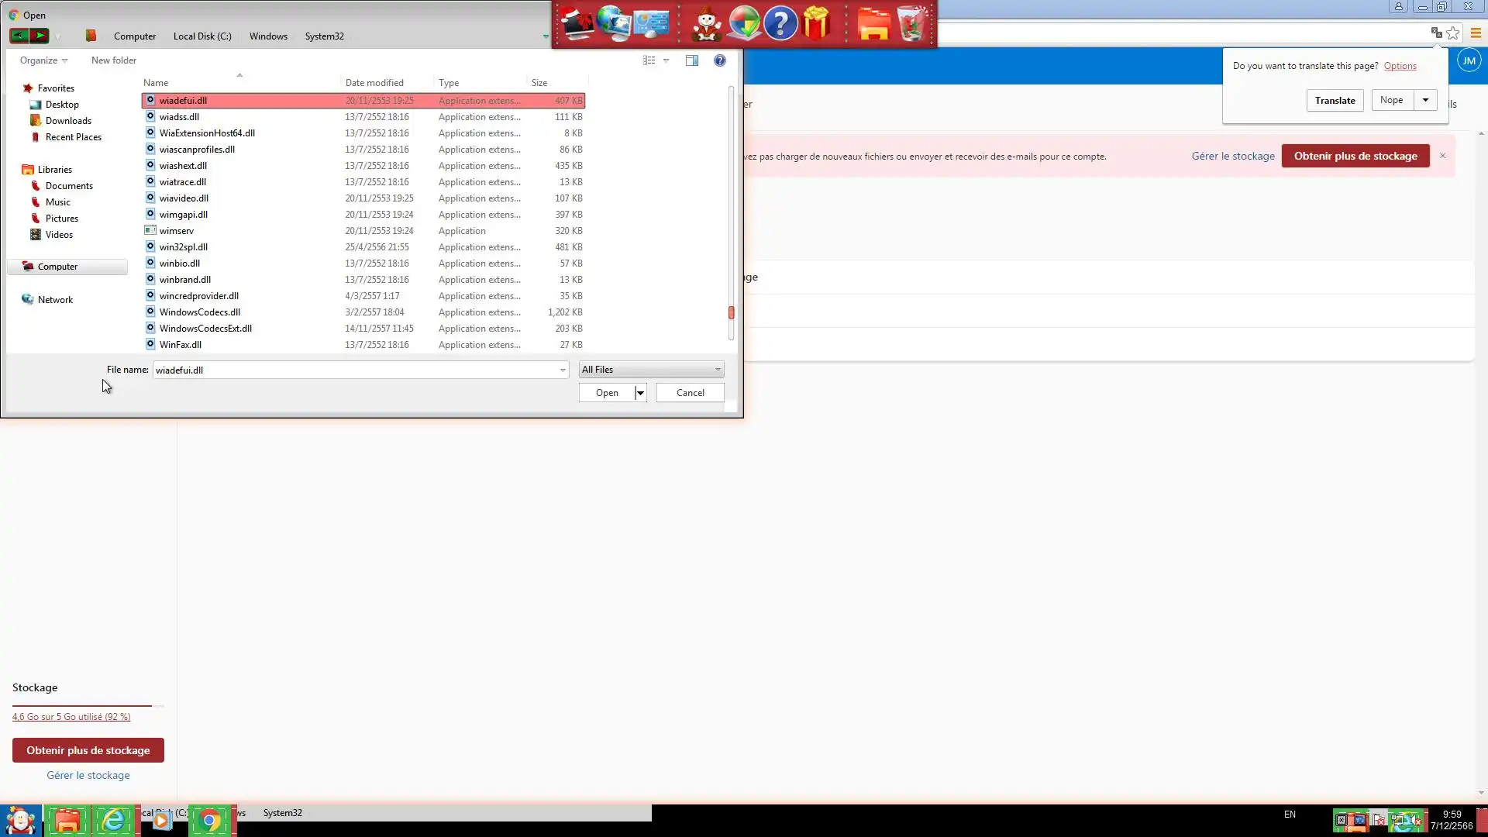Click the Translate button

coord(1335,101)
